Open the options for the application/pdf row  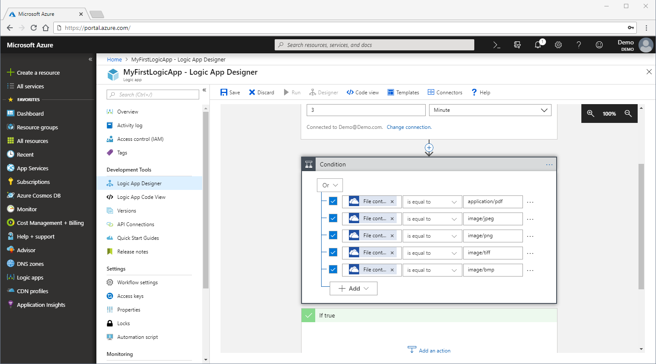tap(530, 202)
